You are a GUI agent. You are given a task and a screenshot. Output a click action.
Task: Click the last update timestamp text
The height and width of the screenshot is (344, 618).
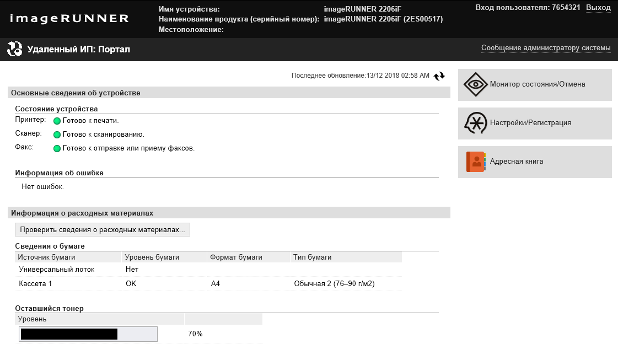pyautogui.click(x=360, y=76)
